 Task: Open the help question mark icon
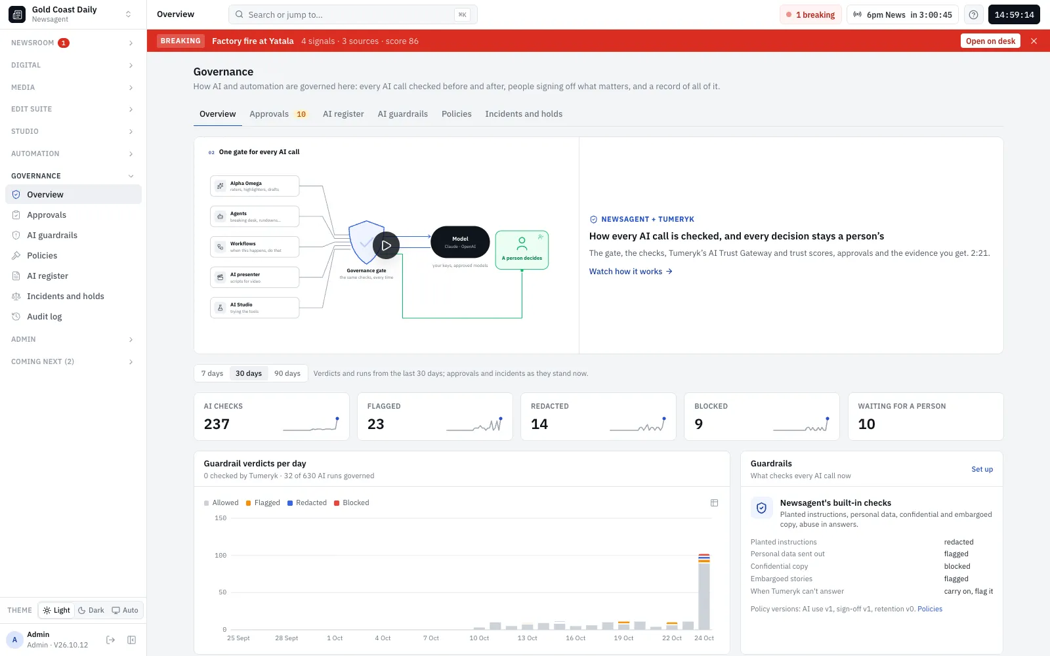(x=974, y=14)
